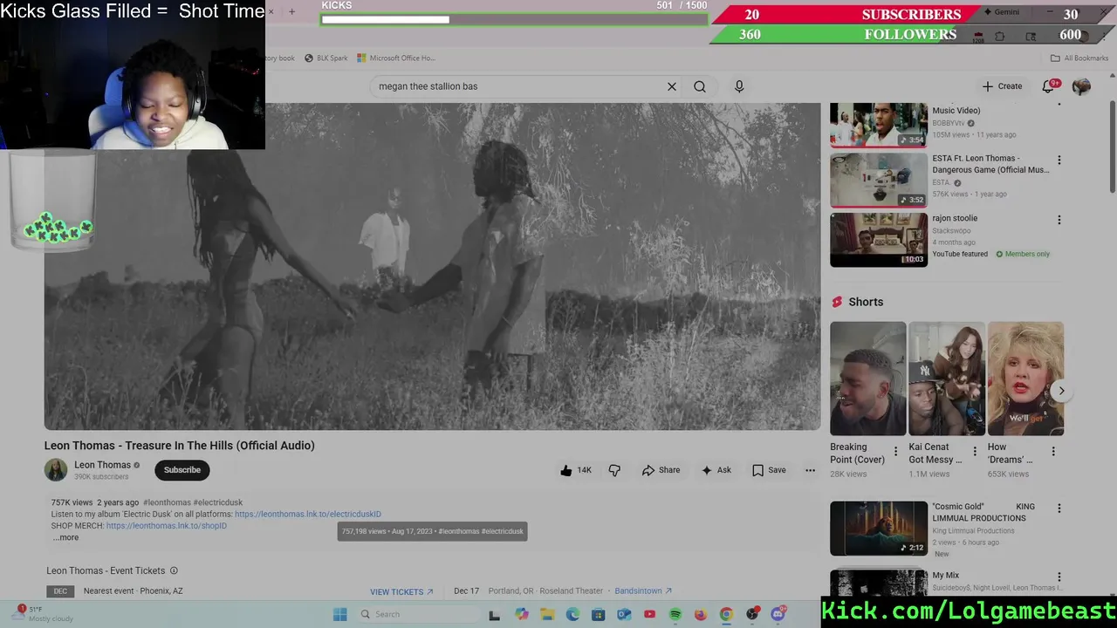Screen dimensions: 1117x628
Task: Open the electricduskID album link
Action: 308,515
